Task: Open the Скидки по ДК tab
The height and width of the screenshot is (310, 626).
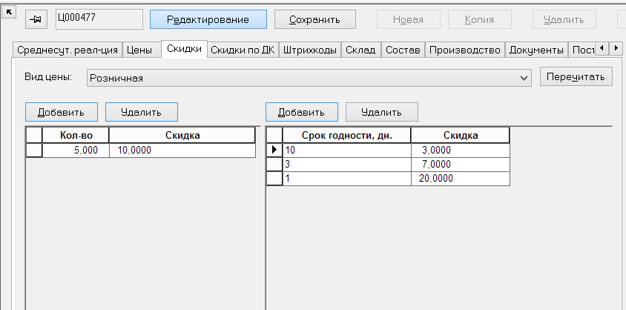Action: coord(243,50)
